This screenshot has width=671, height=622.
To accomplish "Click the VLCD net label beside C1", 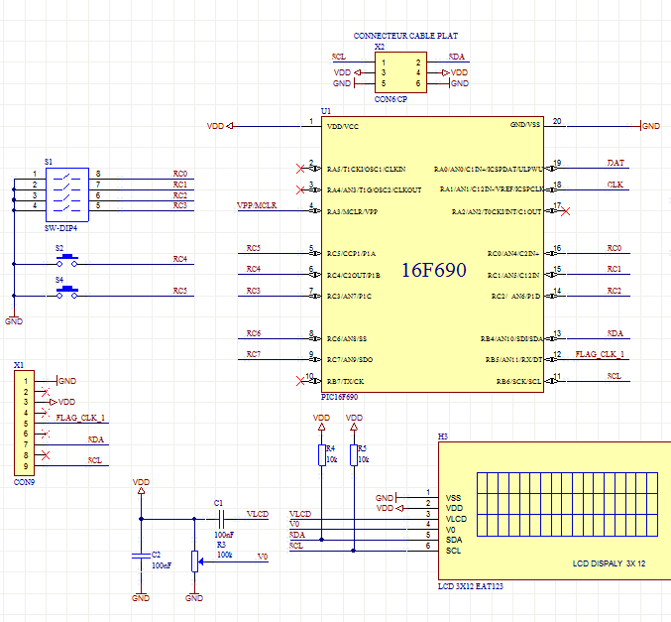I will click(x=258, y=514).
